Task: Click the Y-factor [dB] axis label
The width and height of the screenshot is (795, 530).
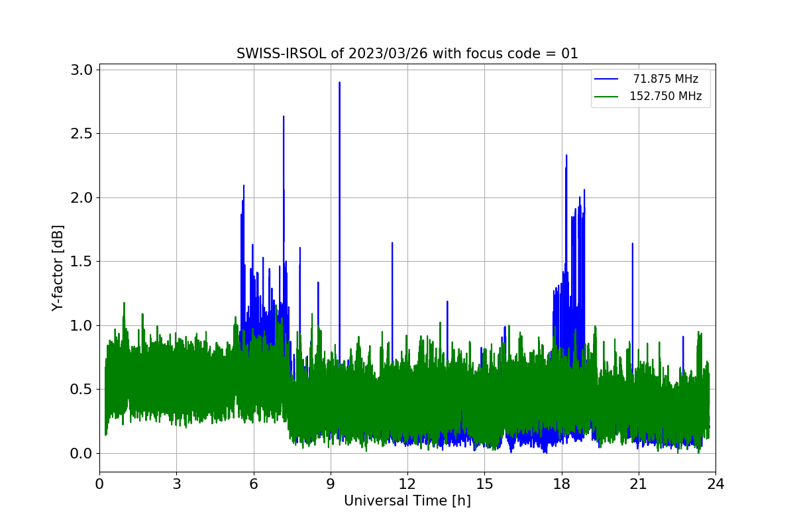Action: pyautogui.click(x=58, y=268)
